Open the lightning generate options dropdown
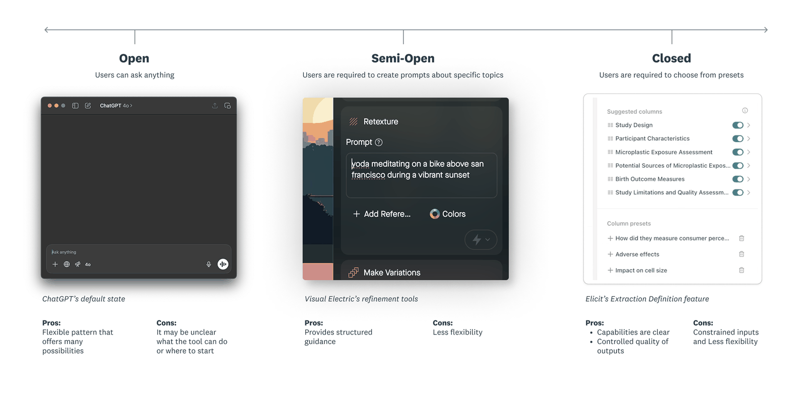Screen dimensions: 806x394 pos(481,240)
